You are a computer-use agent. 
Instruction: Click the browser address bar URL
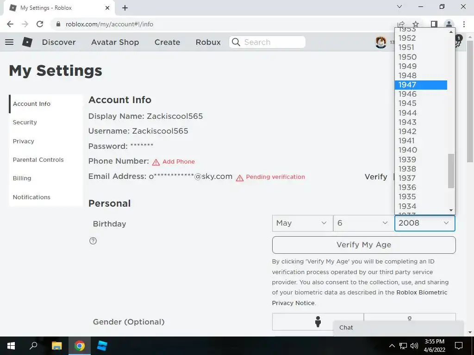coord(109,24)
